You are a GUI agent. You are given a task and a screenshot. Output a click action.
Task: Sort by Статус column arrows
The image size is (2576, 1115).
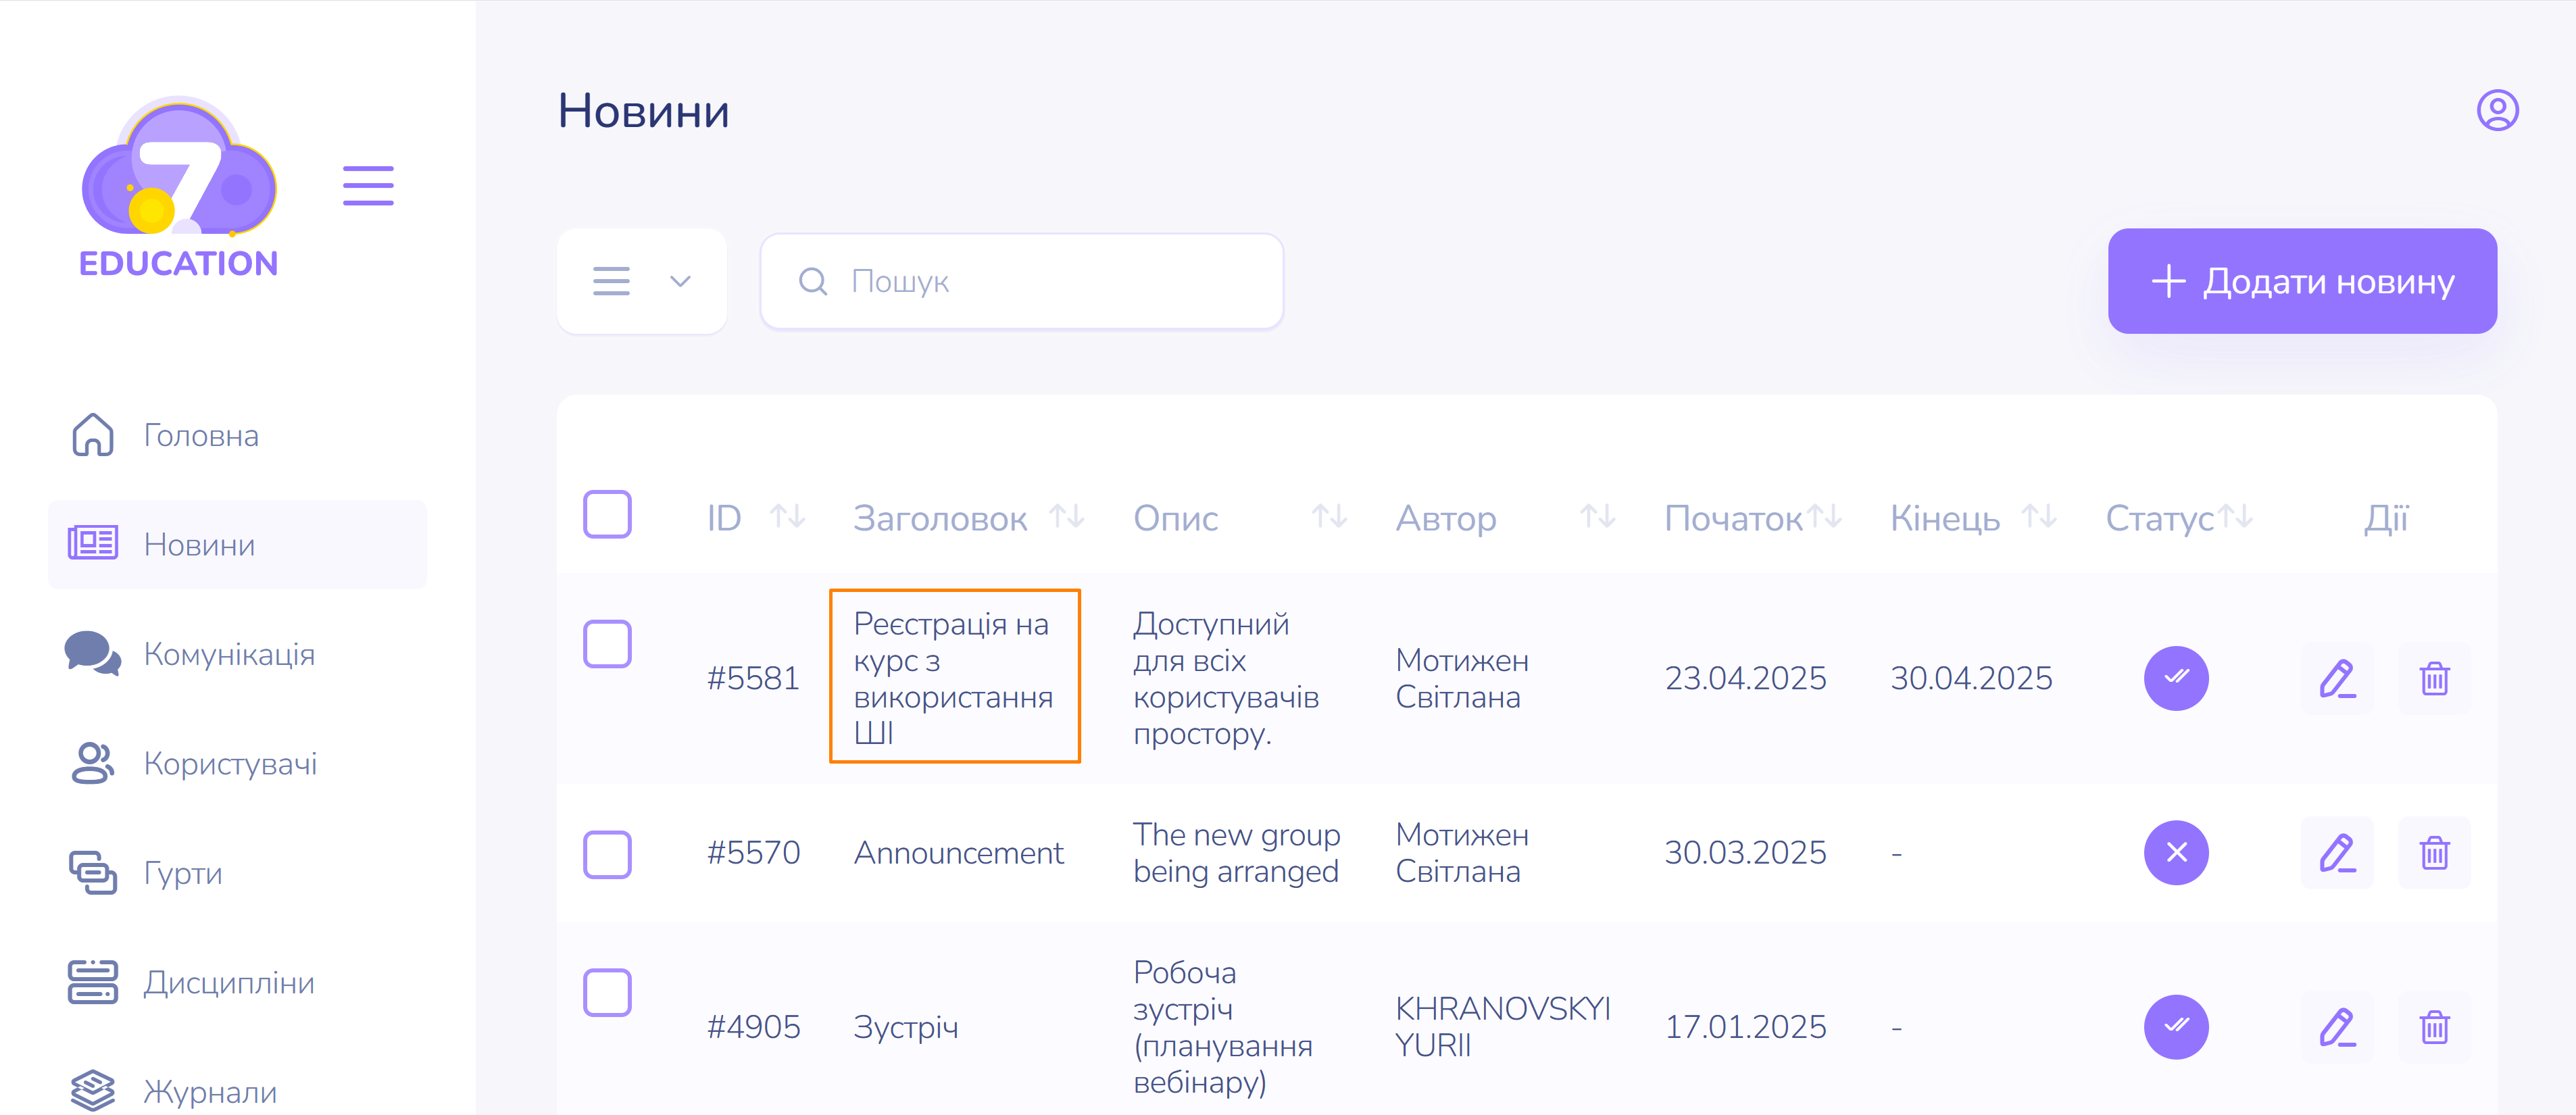[x=2236, y=517]
